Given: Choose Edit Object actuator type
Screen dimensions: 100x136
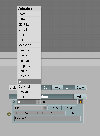Looking at the screenshot, I should (x=29, y=61).
